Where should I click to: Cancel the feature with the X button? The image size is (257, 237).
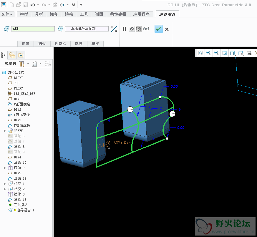coord(167,29)
